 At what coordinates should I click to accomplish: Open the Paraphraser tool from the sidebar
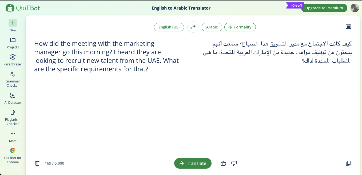[x=13, y=60]
